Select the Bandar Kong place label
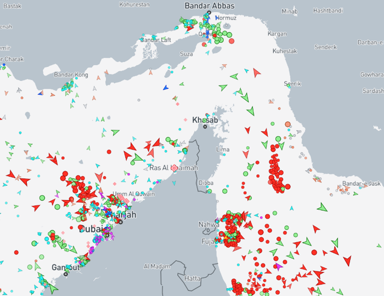Screen dimensions: 384x296 pyautogui.click(x=71, y=75)
